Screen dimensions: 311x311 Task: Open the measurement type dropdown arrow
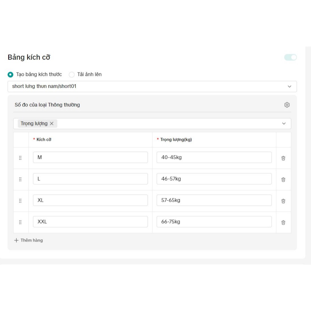[x=284, y=123]
